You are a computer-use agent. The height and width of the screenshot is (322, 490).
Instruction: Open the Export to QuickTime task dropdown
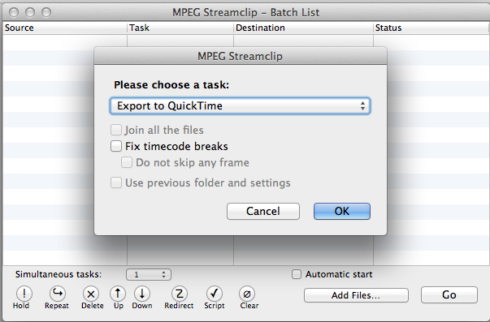[240, 105]
